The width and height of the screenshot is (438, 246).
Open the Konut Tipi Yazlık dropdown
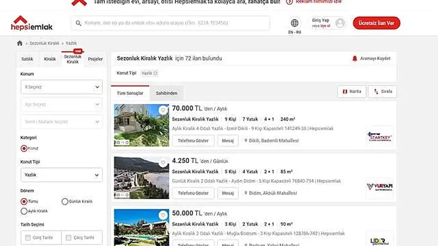(61, 175)
